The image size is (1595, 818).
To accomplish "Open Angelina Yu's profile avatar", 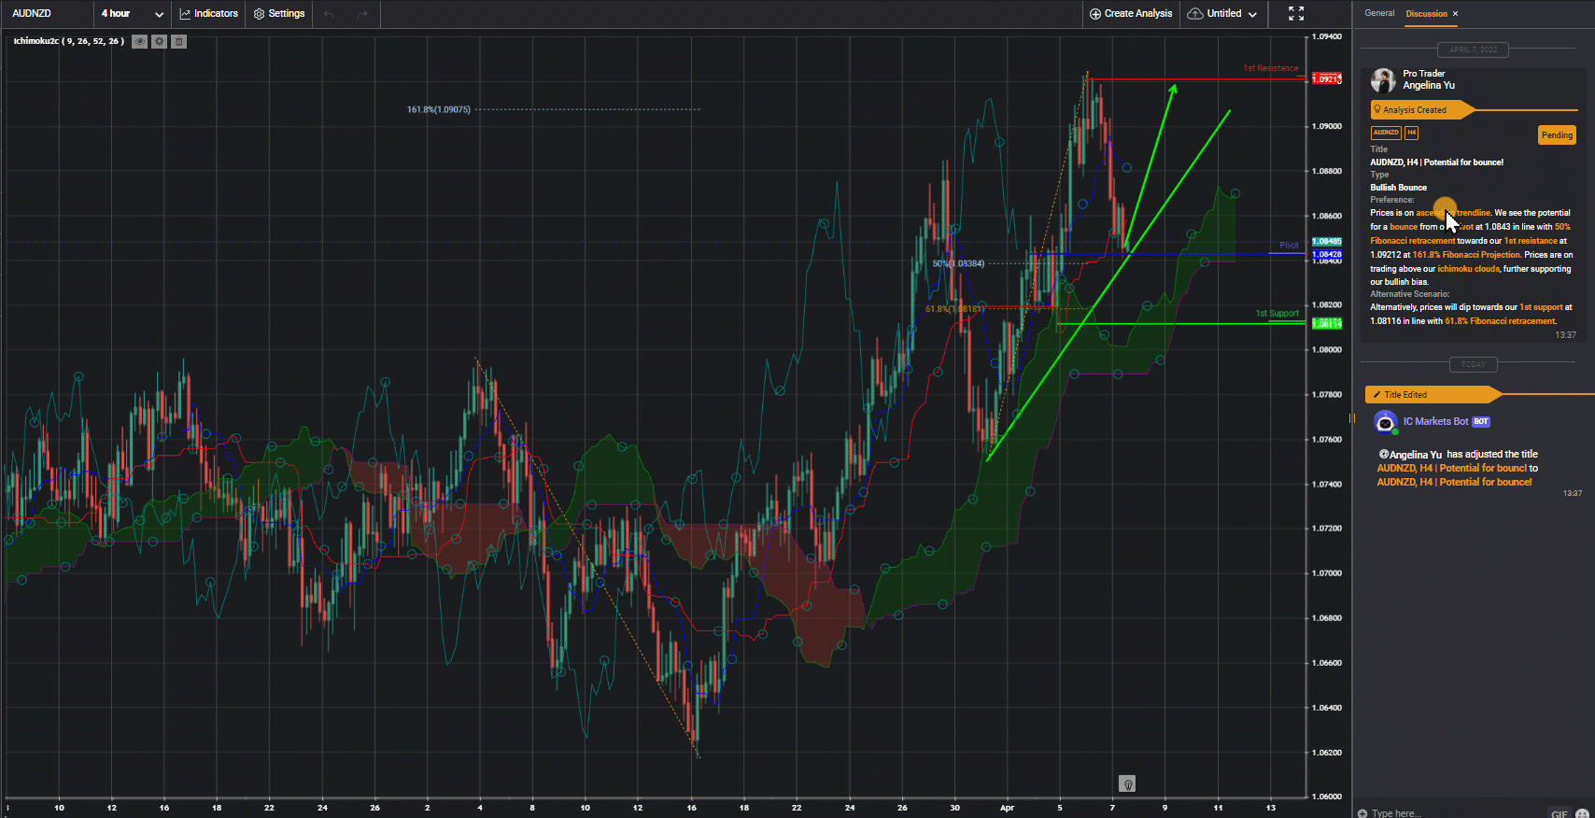I will click(x=1383, y=80).
